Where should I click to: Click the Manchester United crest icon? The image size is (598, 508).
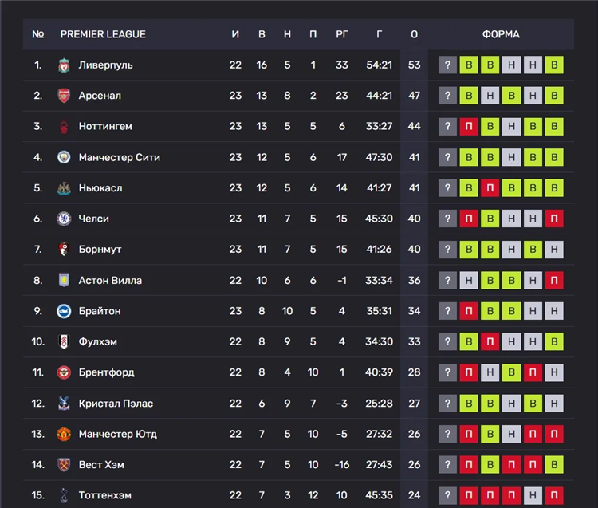tap(64, 434)
